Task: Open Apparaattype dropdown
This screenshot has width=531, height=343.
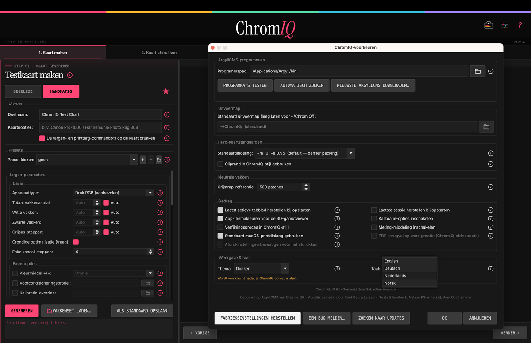Action: 113,193
